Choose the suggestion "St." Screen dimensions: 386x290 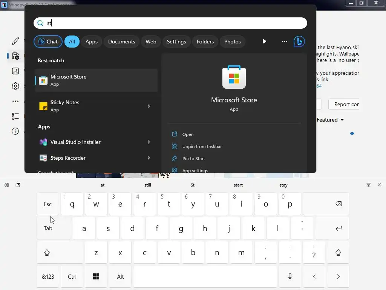[x=193, y=185]
